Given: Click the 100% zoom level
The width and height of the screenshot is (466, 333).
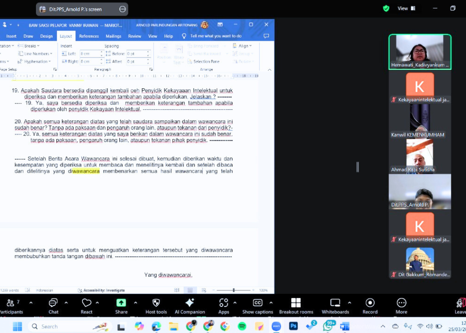Looking at the screenshot, I should 263,290.
